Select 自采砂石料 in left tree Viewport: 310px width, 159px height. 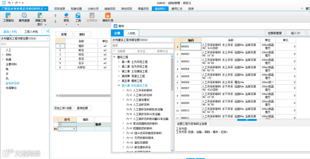pyautogui.click(x=13, y=83)
